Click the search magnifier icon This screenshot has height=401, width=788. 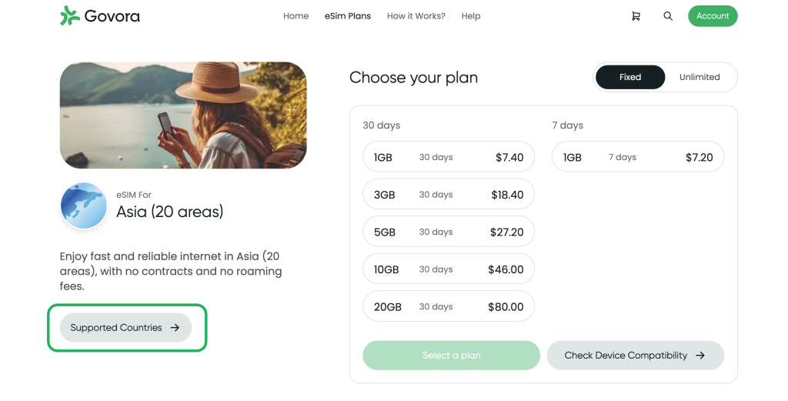click(x=668, y=16)
